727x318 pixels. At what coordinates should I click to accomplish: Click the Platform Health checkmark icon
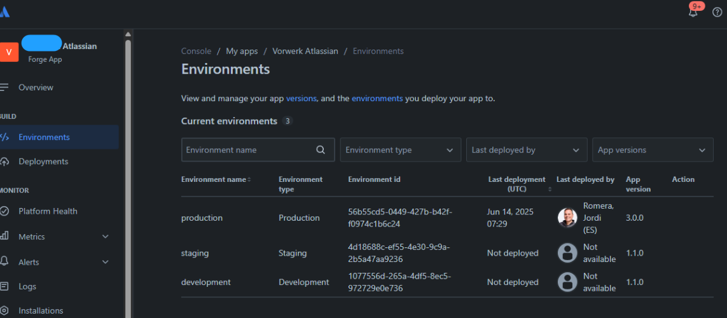coord(4,211)
